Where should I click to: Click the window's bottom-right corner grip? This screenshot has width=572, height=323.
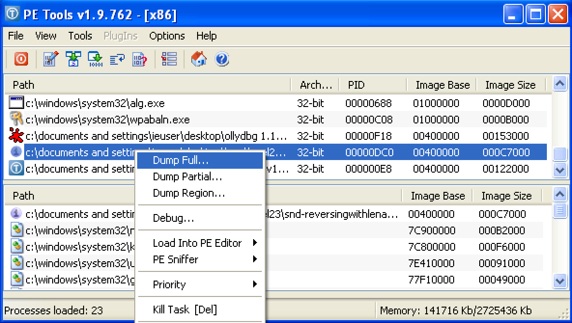564,315
